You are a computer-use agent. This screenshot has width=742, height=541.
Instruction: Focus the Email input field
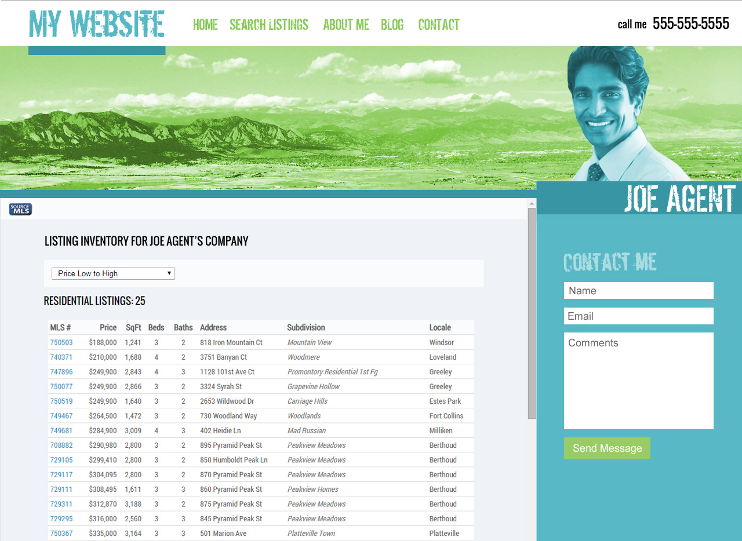(x=638, y=316)
